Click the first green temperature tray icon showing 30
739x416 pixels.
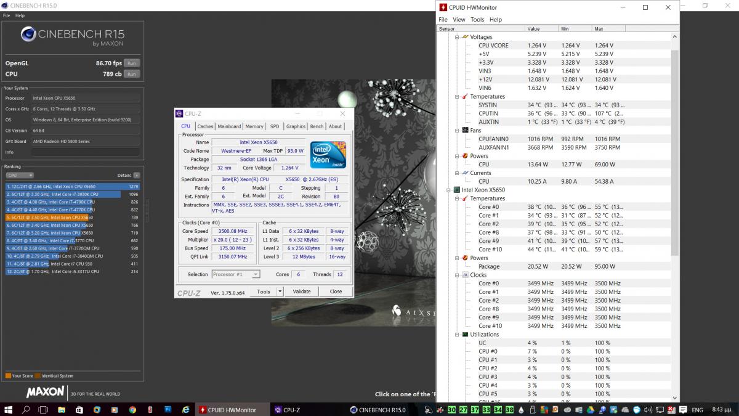[452, 410]
